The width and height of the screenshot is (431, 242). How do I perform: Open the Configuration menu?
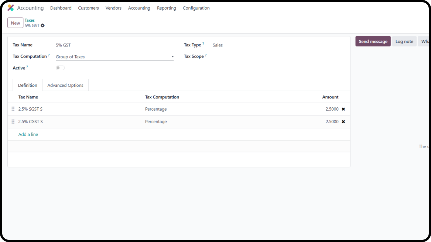point(196,8)
